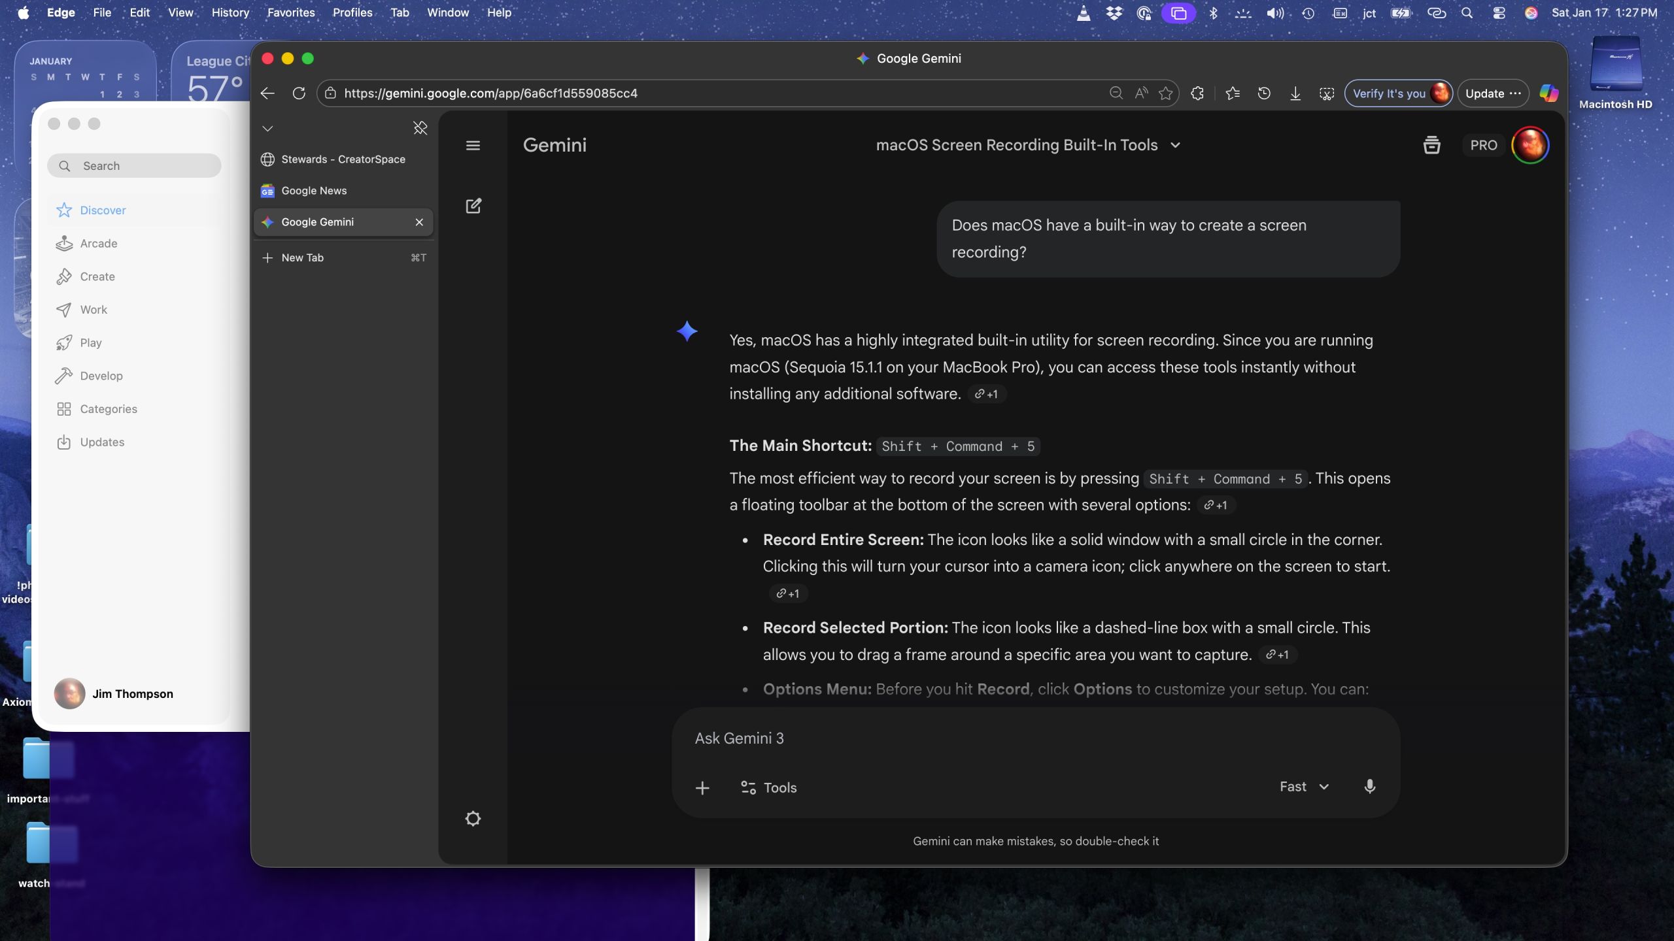The height and width of the screenshot is (941, 1674).
Task: Open Edge Copilot sidebar icon
Action: coord(1548,93)
